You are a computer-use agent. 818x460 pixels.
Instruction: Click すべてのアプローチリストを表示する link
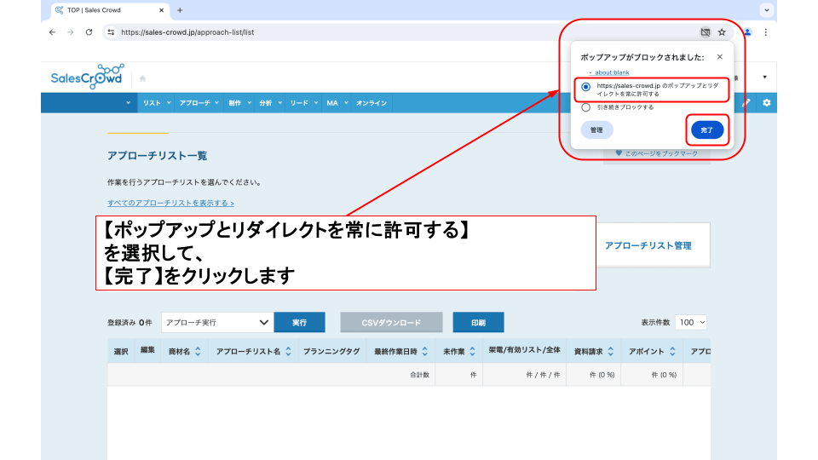click(170, 204)
